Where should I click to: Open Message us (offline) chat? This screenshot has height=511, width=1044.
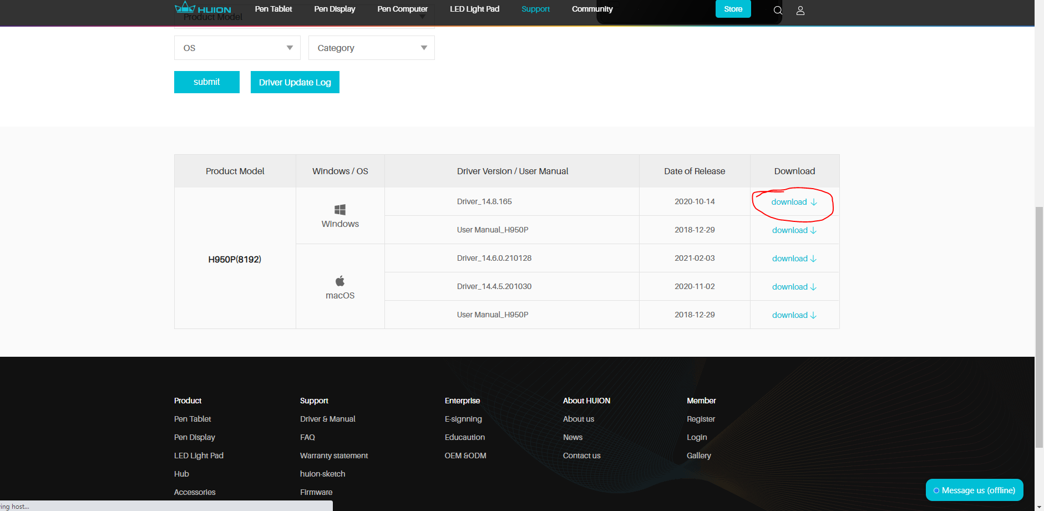tap(974, 490)
